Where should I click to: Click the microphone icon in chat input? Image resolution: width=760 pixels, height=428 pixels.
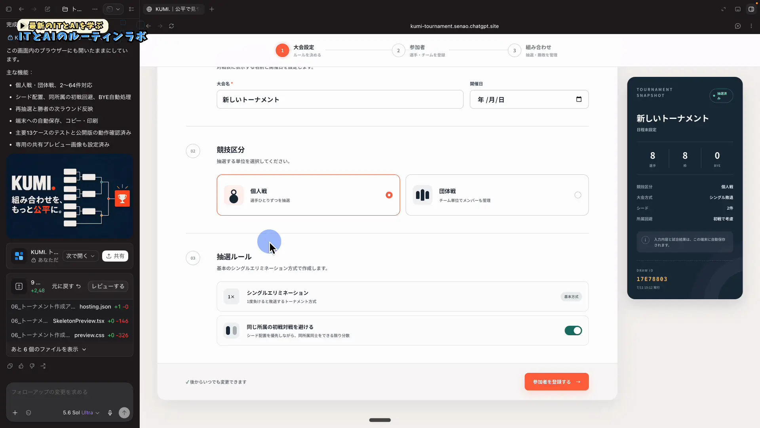click(x=110, y=413)
